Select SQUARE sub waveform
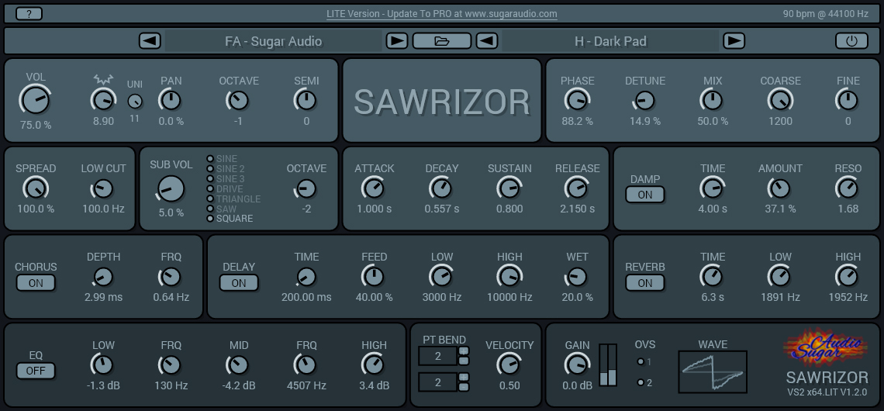This screenshot has width=884, height=411. pyautogui.click(x=230, y=218)
